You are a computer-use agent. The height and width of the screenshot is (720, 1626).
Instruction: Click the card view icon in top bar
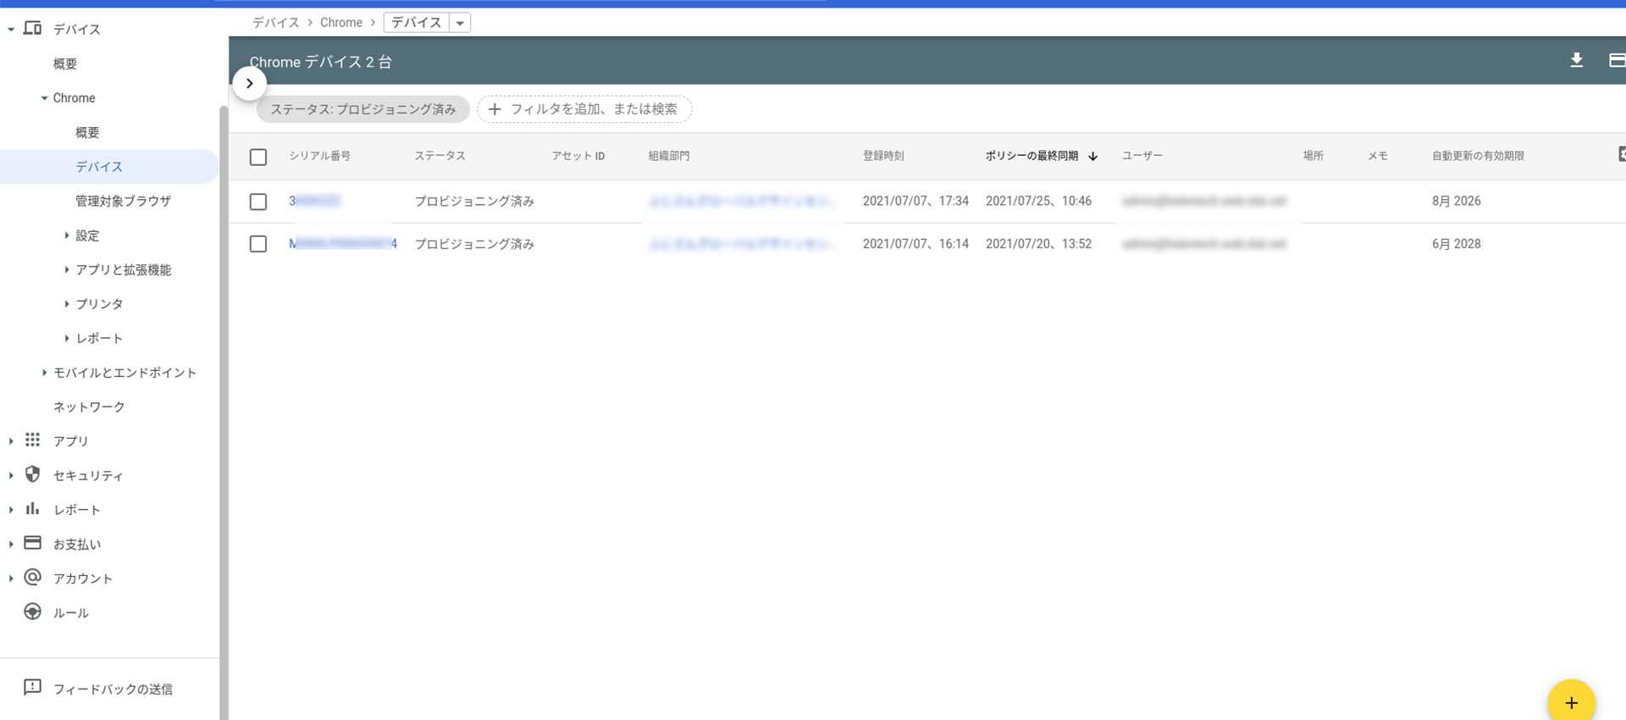(1617, 60)
